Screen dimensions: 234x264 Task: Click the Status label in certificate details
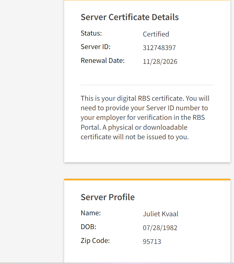91,33
